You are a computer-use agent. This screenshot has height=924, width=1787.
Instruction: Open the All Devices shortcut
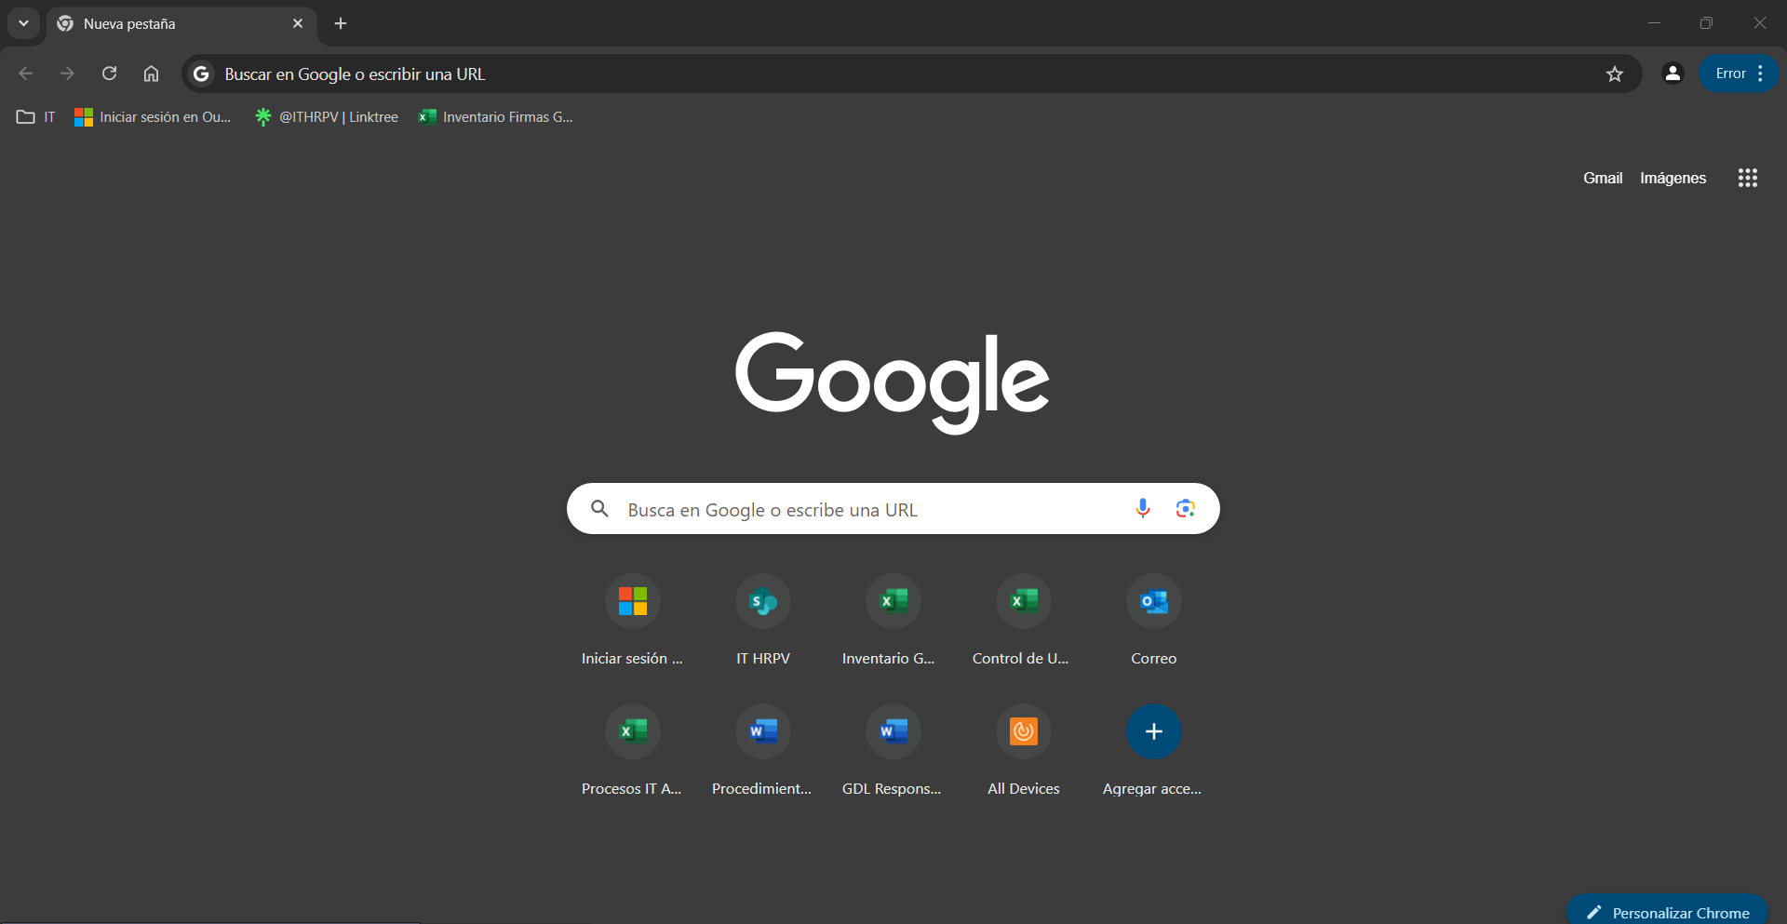(x=1024, y=751)
